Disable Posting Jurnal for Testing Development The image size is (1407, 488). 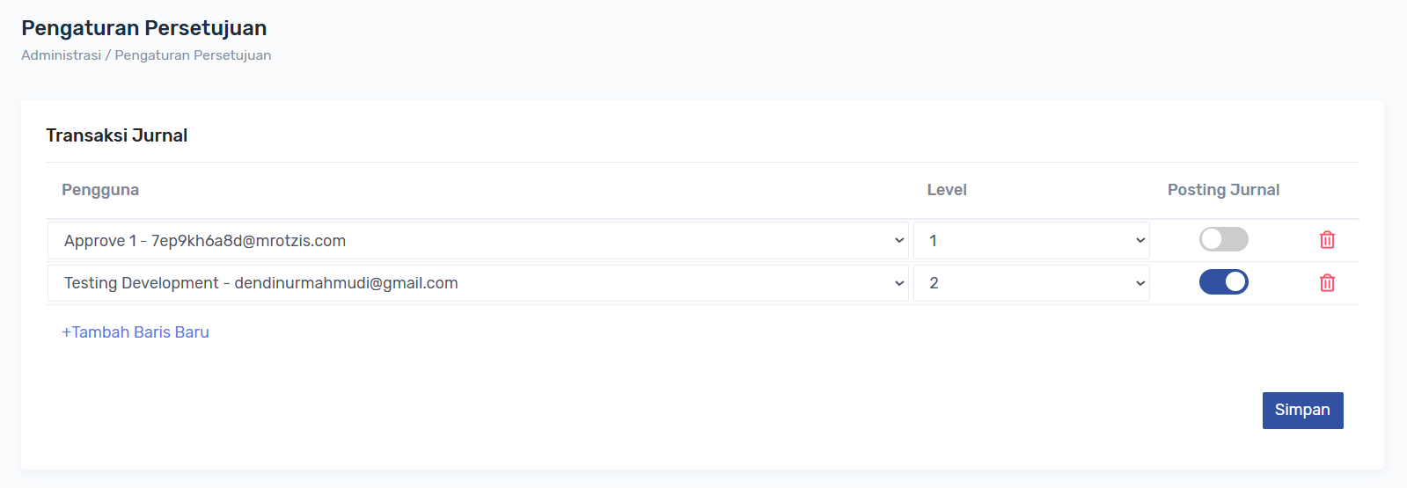pos(1223,282)
